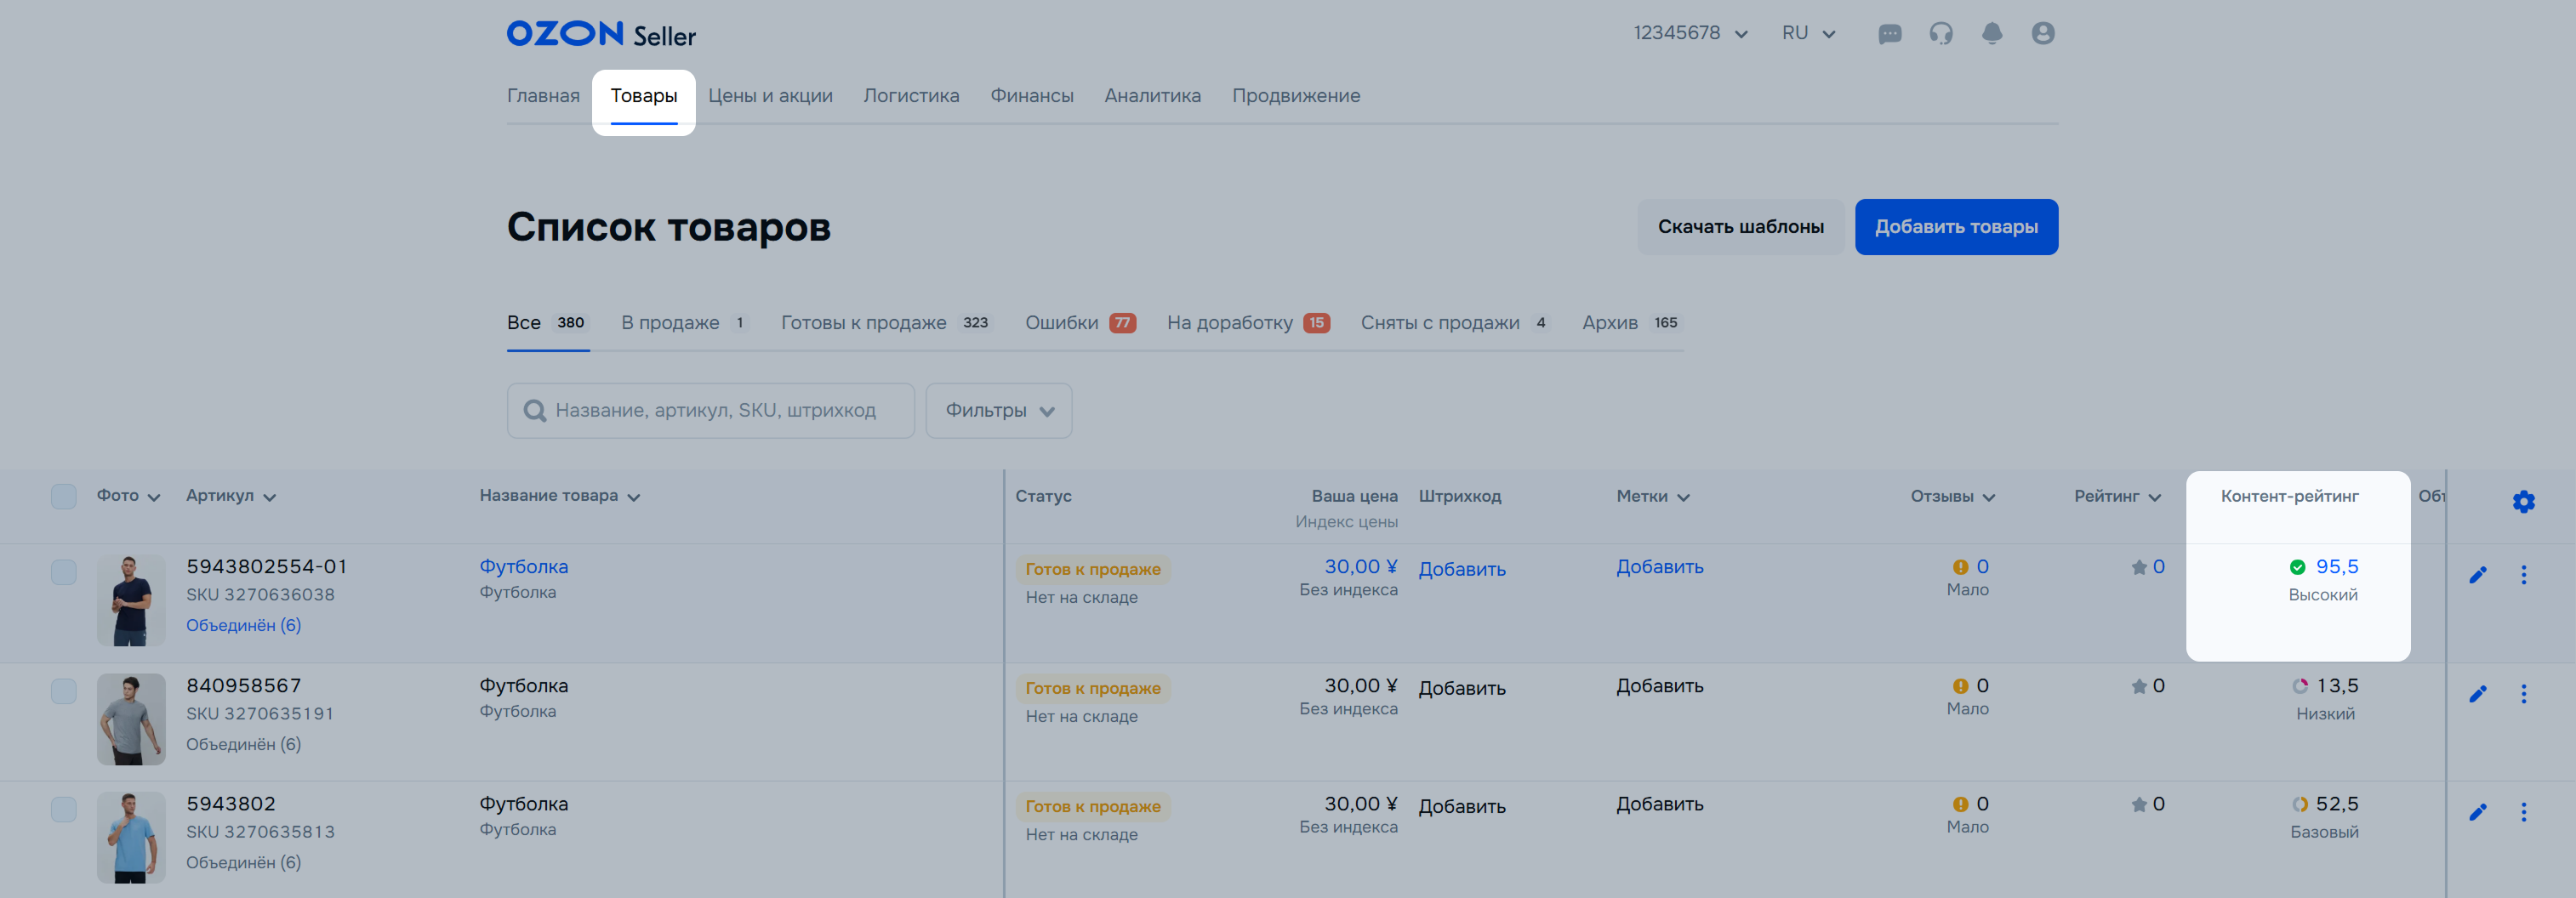Viewport: 2576px width, 898px height.
Task: Check the box for product 5943802554-01
Action: point(64,572)
